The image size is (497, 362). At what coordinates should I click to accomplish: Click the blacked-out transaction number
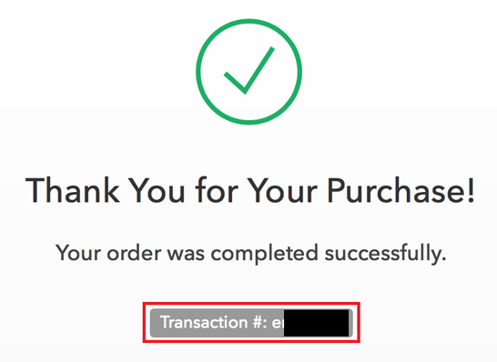[317, 323]
